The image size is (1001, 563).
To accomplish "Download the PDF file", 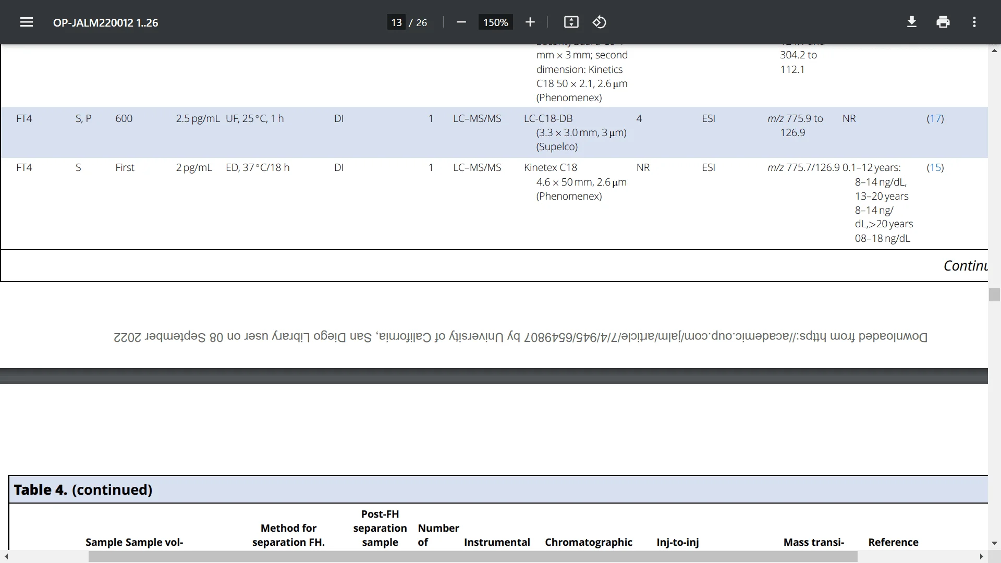I will tap(912, 22).
